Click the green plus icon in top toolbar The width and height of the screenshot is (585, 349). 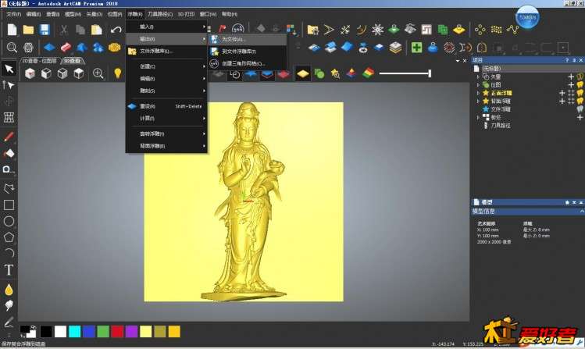coord(416,48)
